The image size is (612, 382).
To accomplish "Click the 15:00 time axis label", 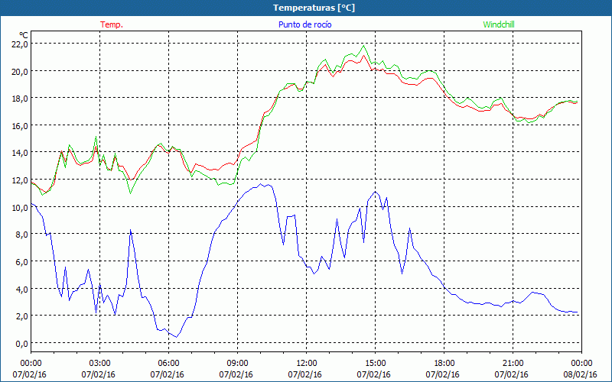I will (x=375, y=364).
